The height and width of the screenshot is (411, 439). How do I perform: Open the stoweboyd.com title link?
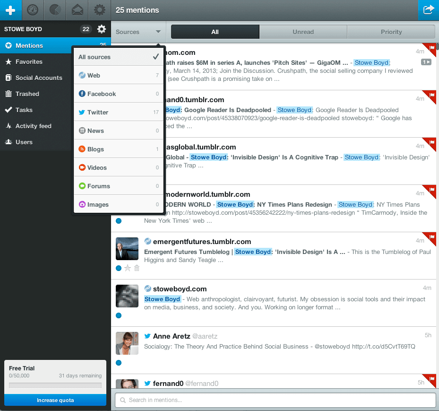[180, 289]
